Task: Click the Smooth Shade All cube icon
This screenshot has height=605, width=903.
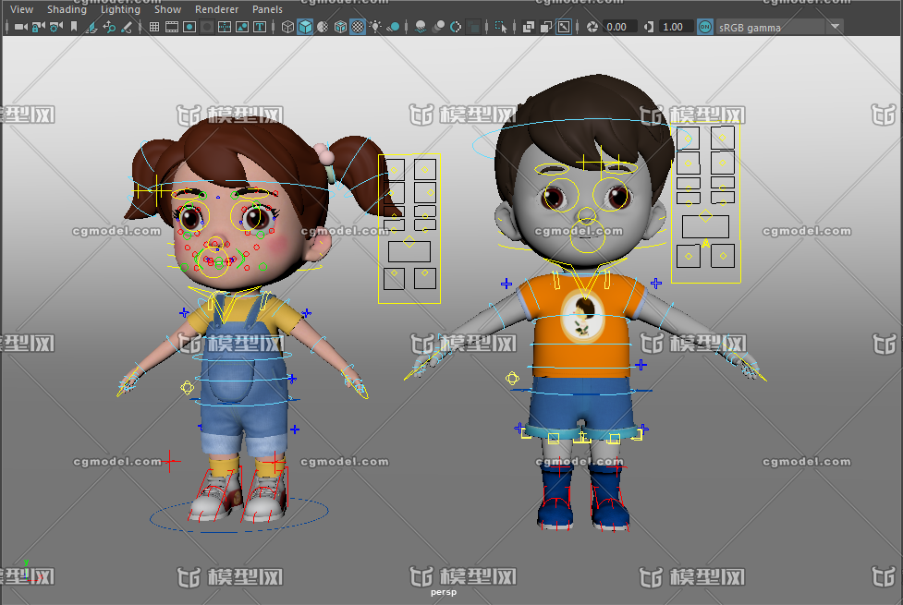Action: [x=305, y=27]
